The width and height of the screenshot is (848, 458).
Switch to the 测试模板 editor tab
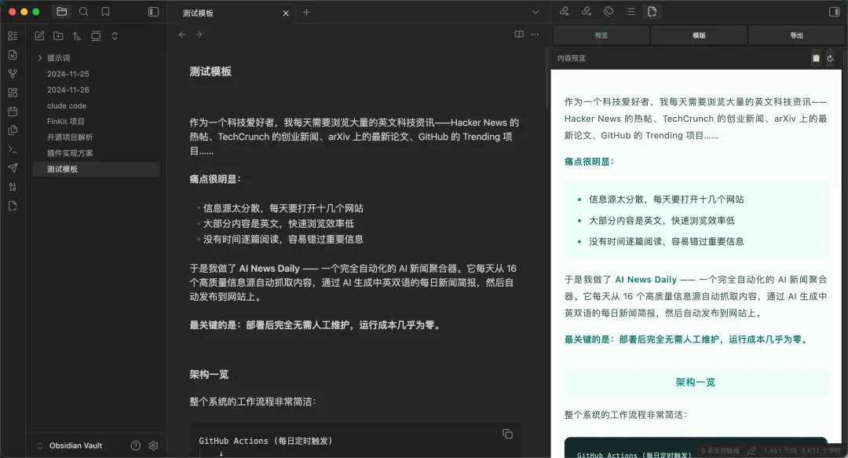tap(236, 13)
